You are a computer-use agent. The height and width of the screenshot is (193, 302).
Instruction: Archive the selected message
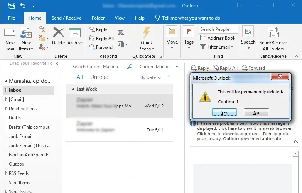[75, 34]
